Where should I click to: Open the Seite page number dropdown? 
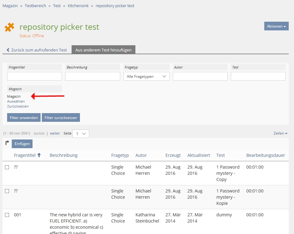[81, 134]
